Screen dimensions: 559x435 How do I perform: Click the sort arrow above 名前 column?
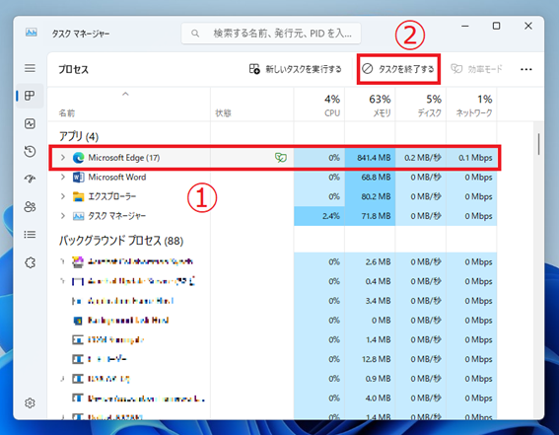coord(125,94)
